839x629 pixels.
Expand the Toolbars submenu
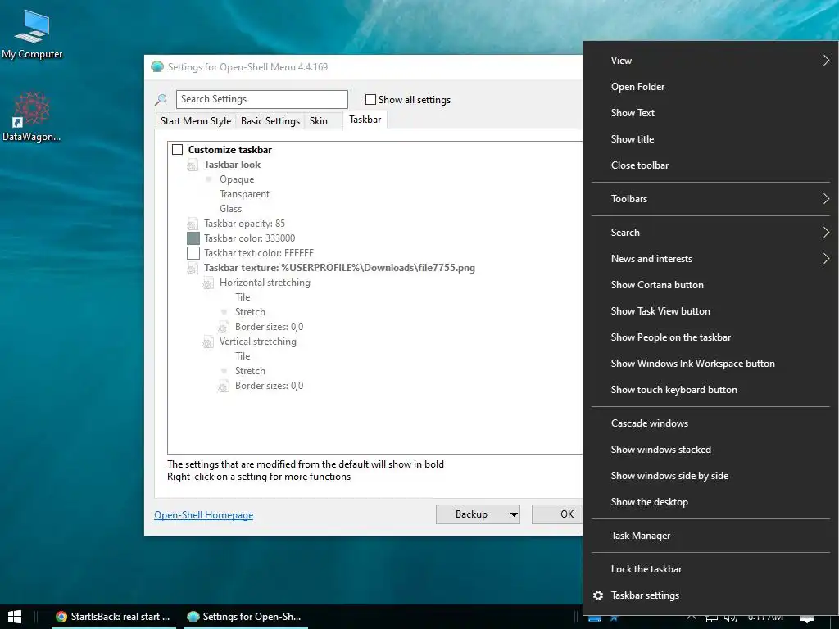pos(711,199)
